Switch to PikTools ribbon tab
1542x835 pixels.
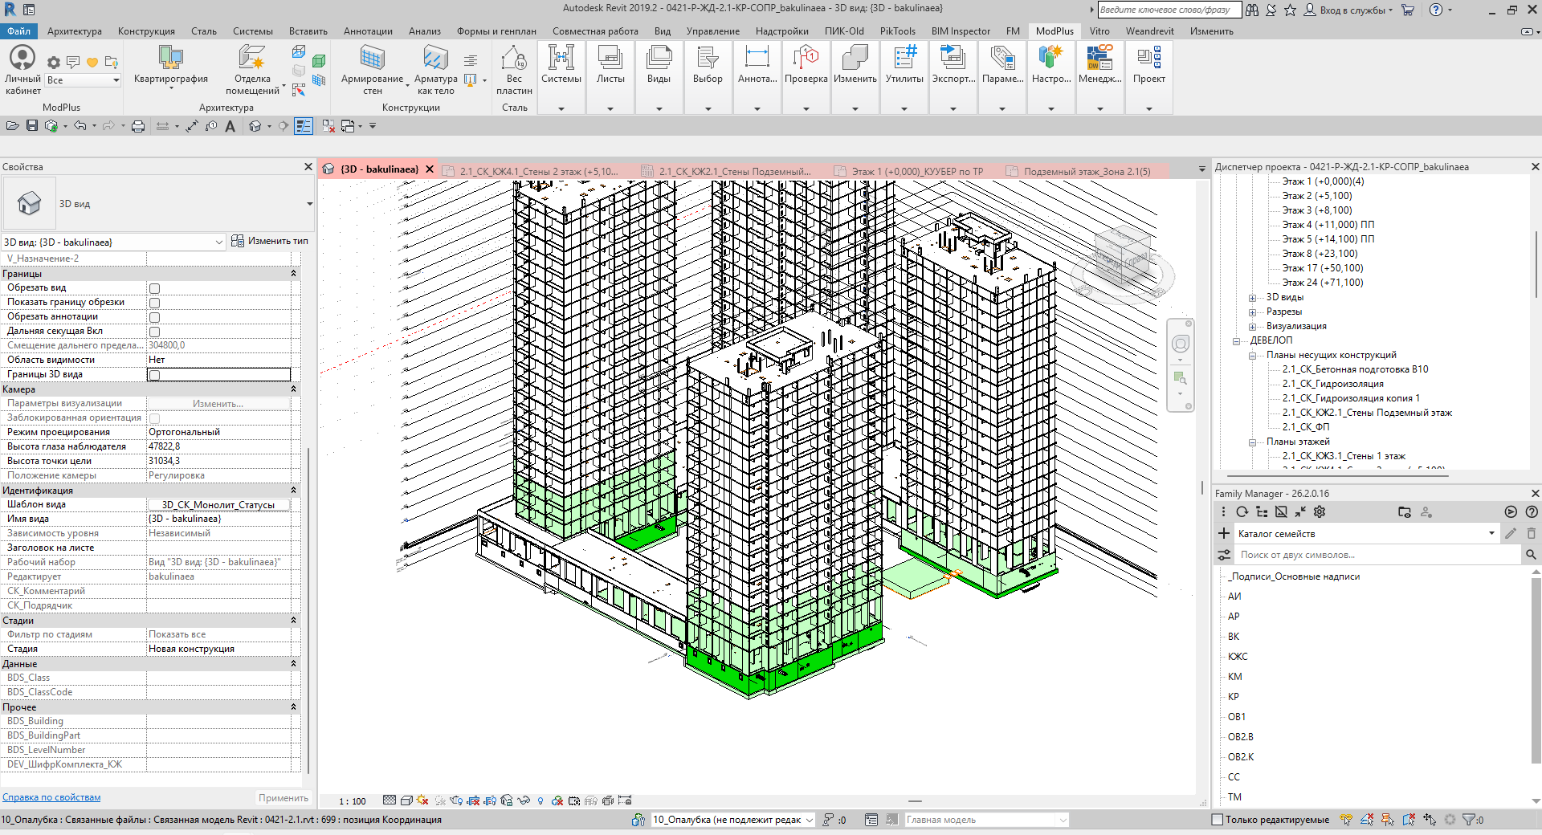coord(897,31)
